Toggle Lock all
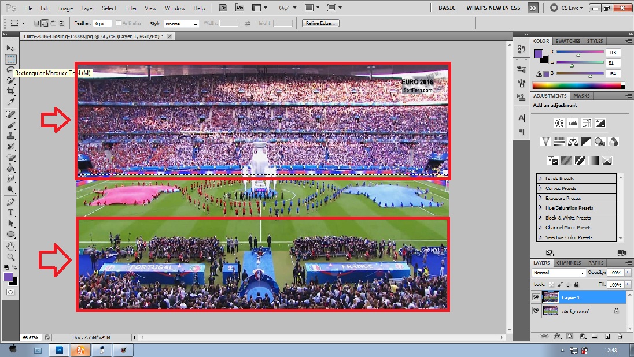Image resolution: width=634 pixels, height=357 pixels. [577, 284]
